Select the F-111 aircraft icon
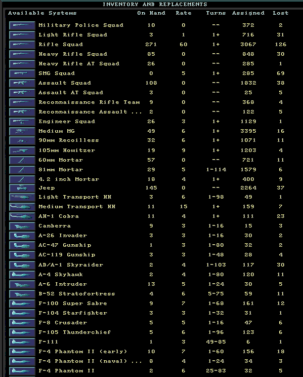Image resolution: width=303 pixels, height=377 pixels. click(22, 342)
